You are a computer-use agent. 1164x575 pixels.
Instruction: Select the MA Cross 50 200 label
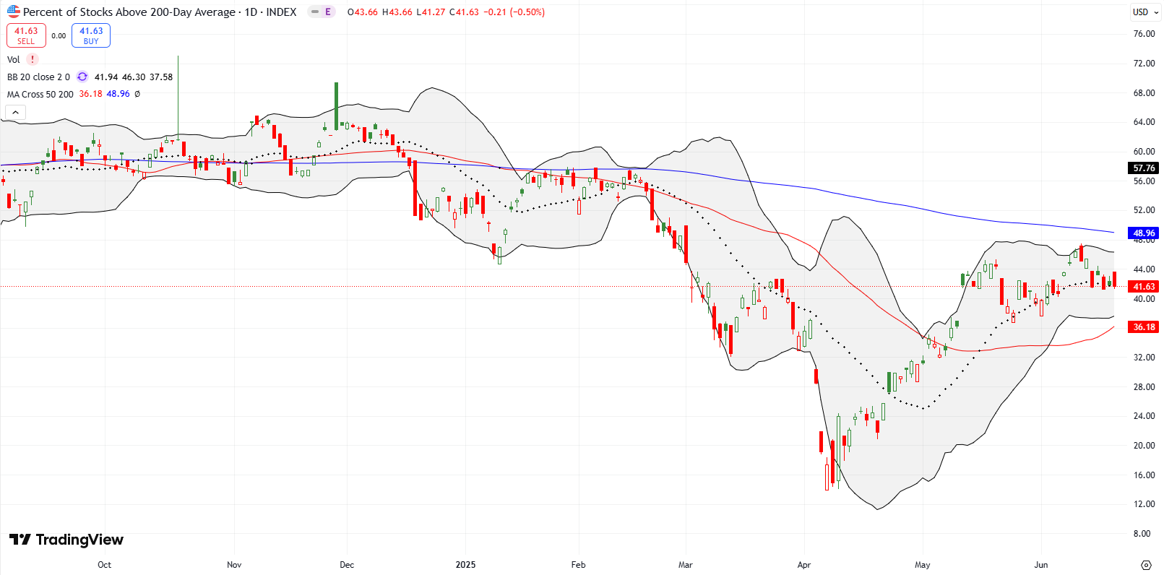[x=40, y=95]
